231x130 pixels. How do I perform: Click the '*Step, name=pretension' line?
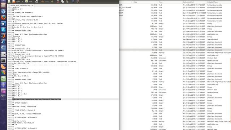tap(31, 72)
